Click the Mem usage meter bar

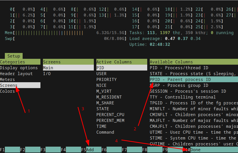tap(66, 33)
